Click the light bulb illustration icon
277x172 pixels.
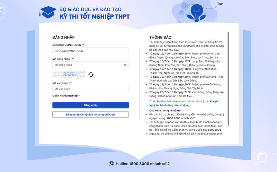197,12
